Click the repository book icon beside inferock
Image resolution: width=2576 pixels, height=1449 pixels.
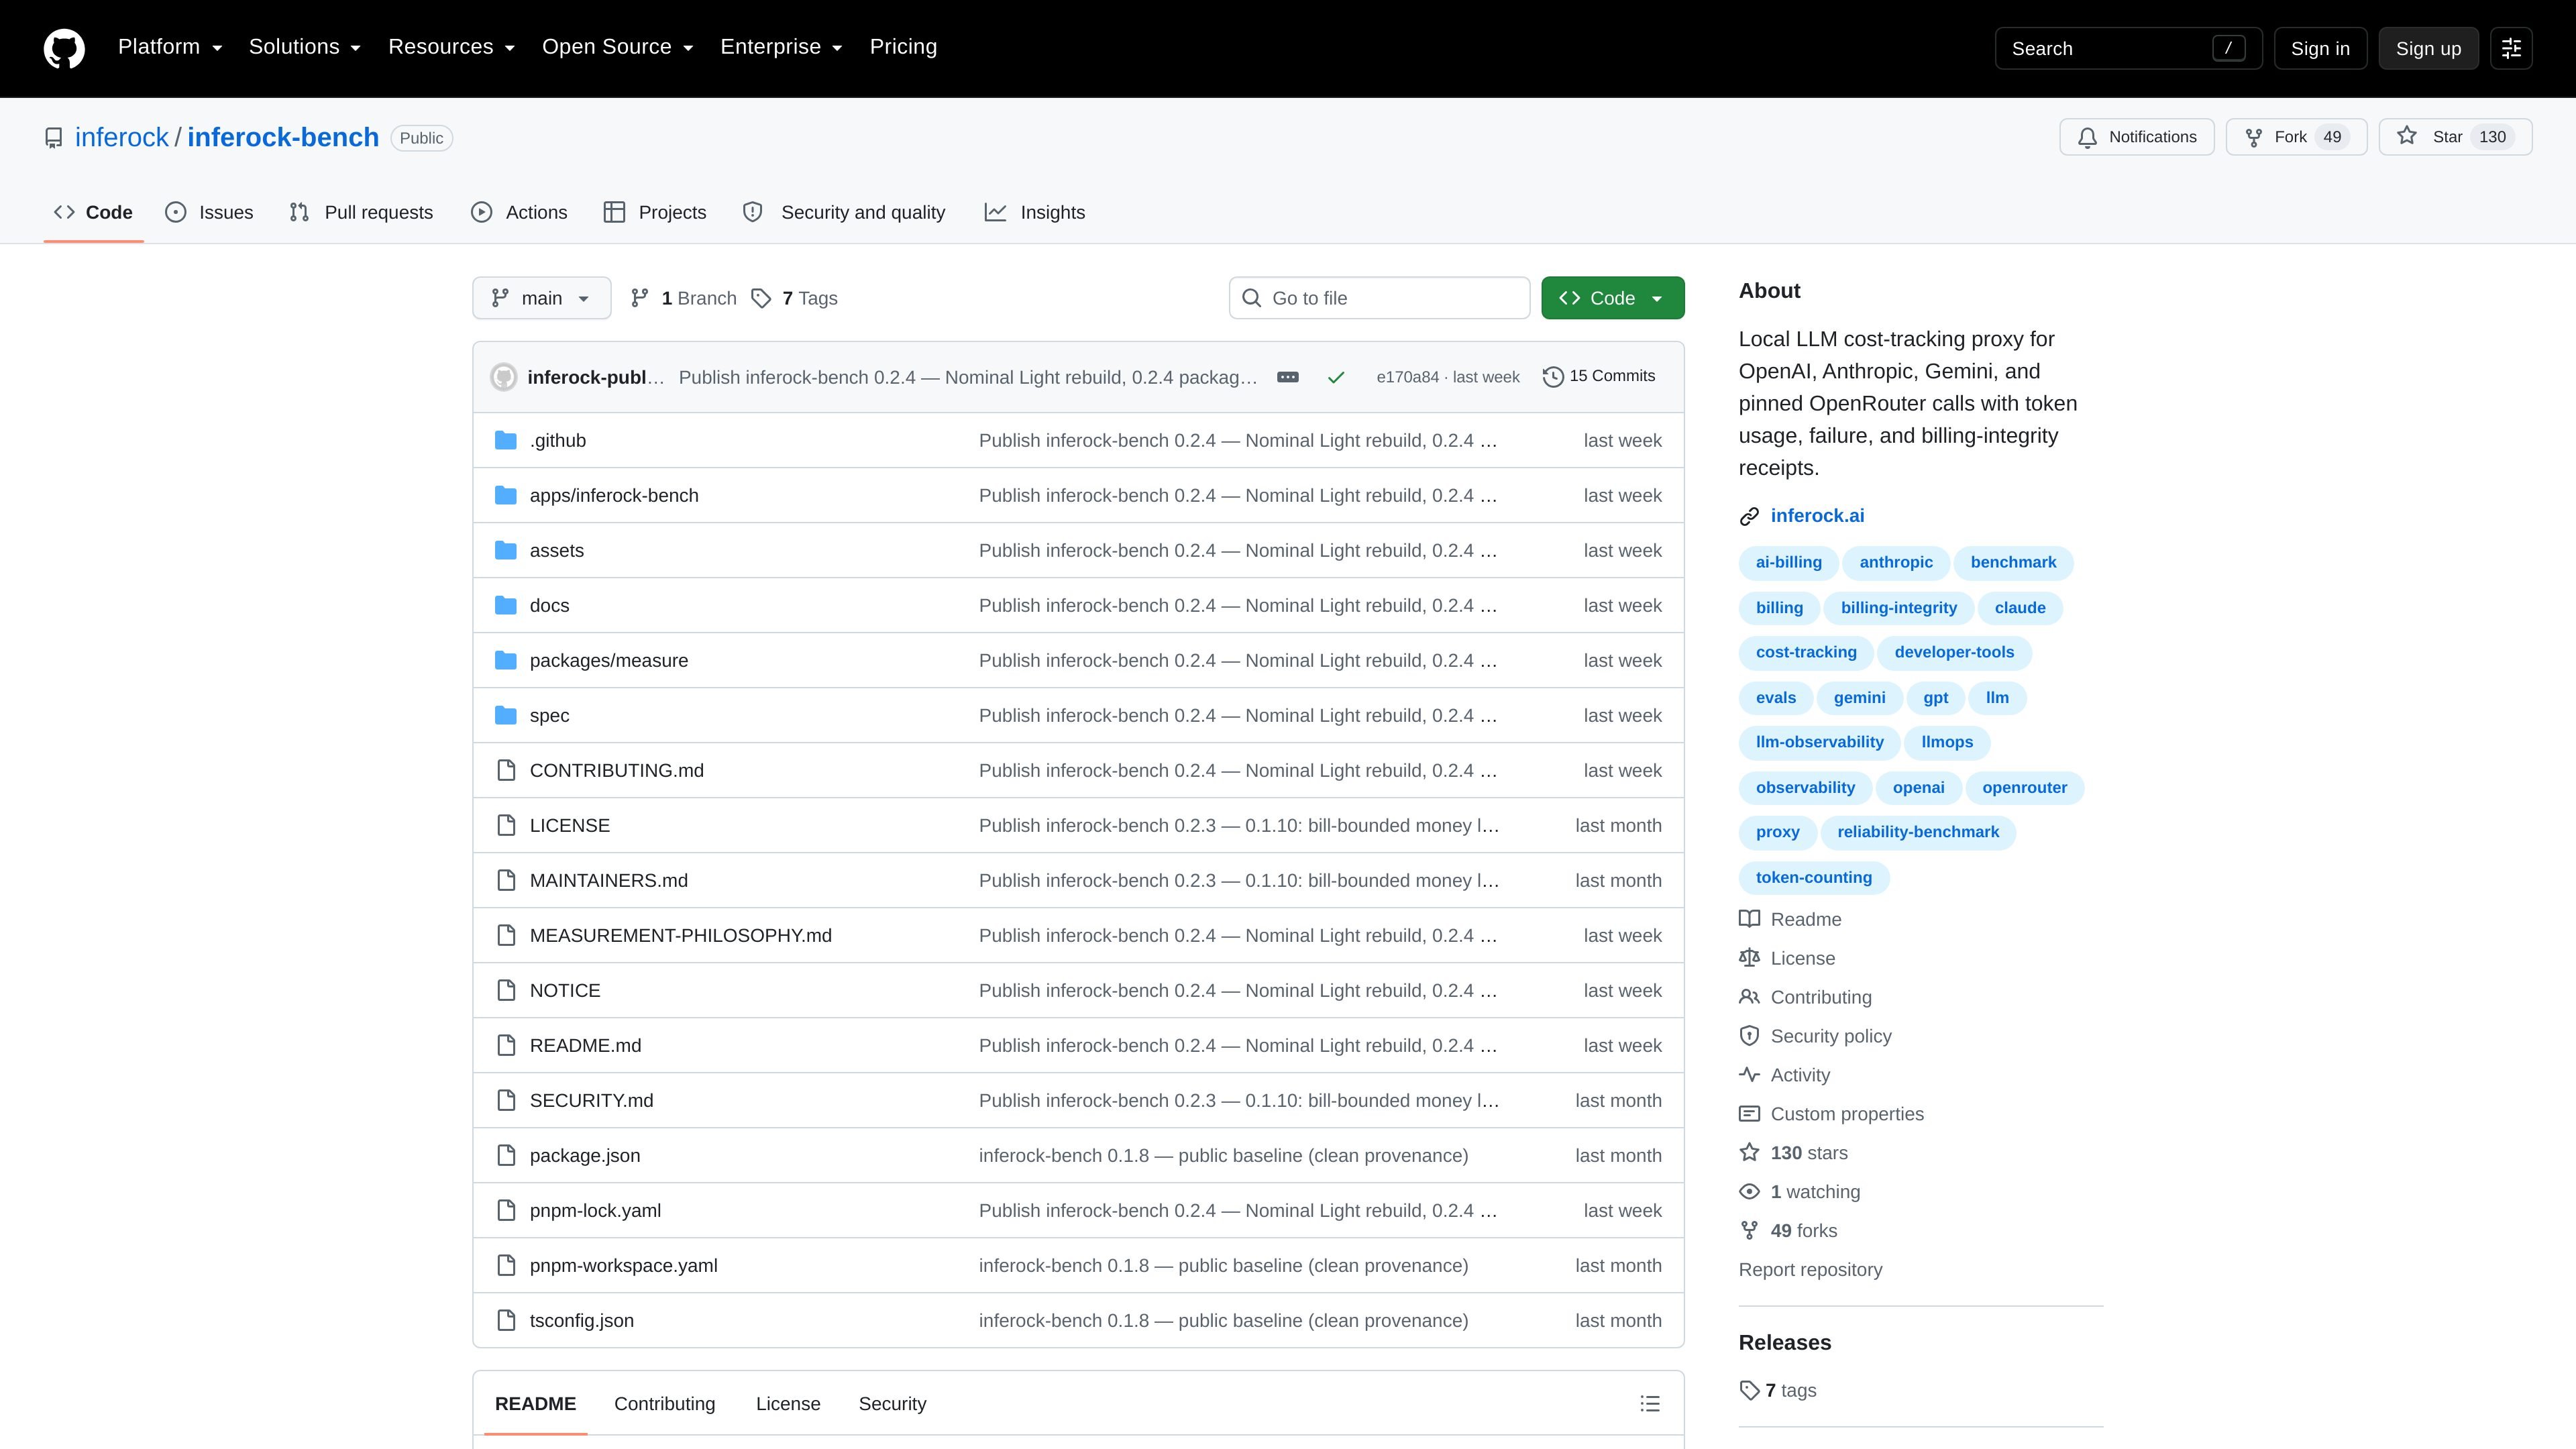tap(54, 138)
